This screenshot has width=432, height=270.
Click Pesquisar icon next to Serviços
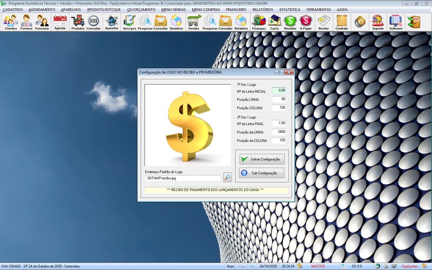coord(145,22)
